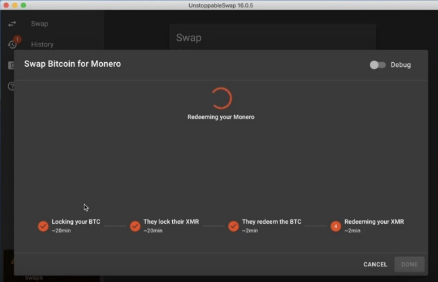Click the question mark help icon
Viewport: 438px width, 282px height.
[x=12, y=86]
